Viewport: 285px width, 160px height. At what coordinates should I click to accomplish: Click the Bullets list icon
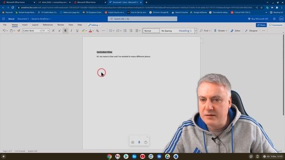(110, 31)
